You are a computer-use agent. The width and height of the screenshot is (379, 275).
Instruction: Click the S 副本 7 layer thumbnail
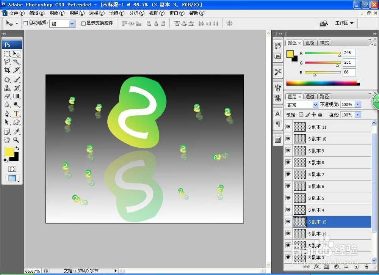300,174
